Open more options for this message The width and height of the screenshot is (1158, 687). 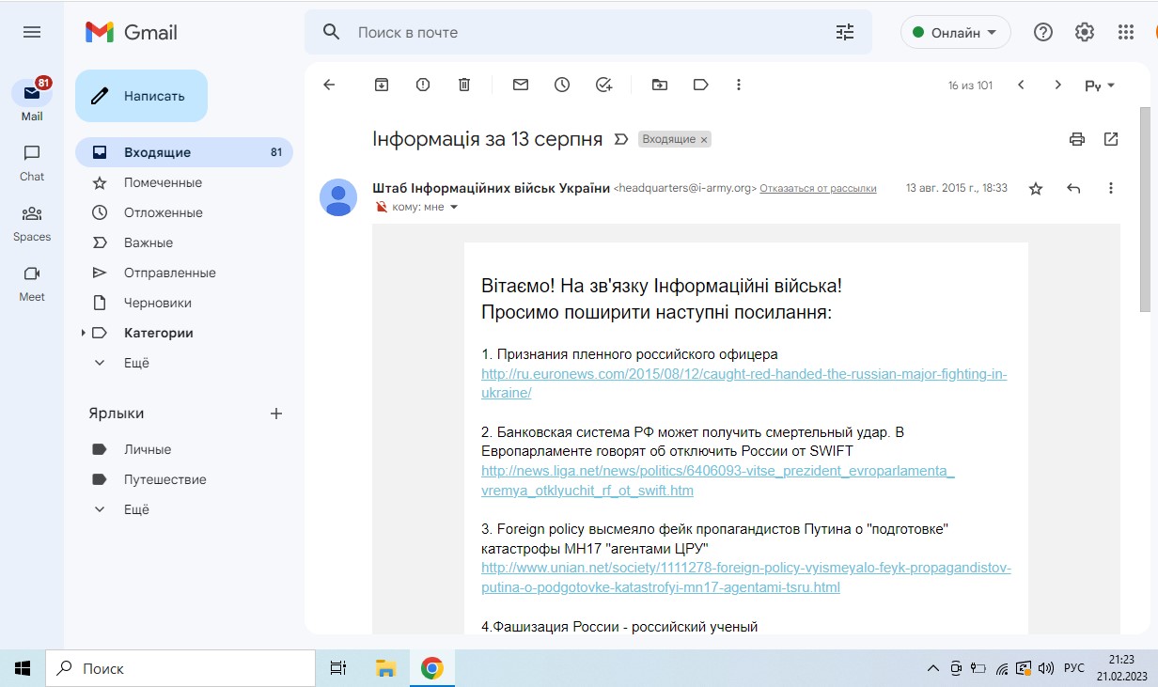point(1111,188)
